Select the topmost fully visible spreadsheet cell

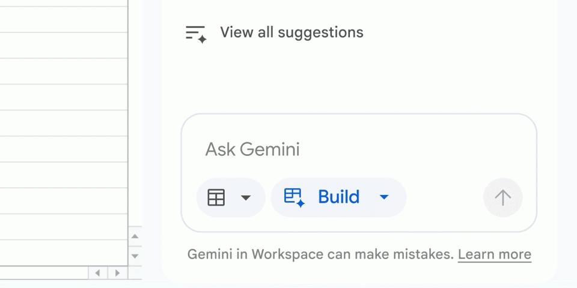63,19
